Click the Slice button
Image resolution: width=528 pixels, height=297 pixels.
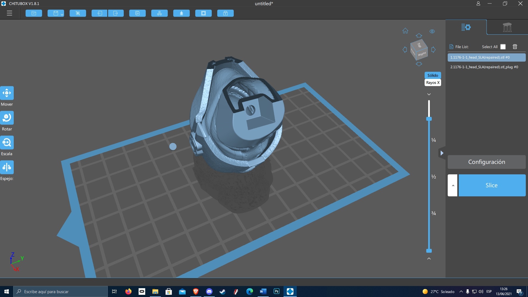pyautogui.click(x=492, y=185)
